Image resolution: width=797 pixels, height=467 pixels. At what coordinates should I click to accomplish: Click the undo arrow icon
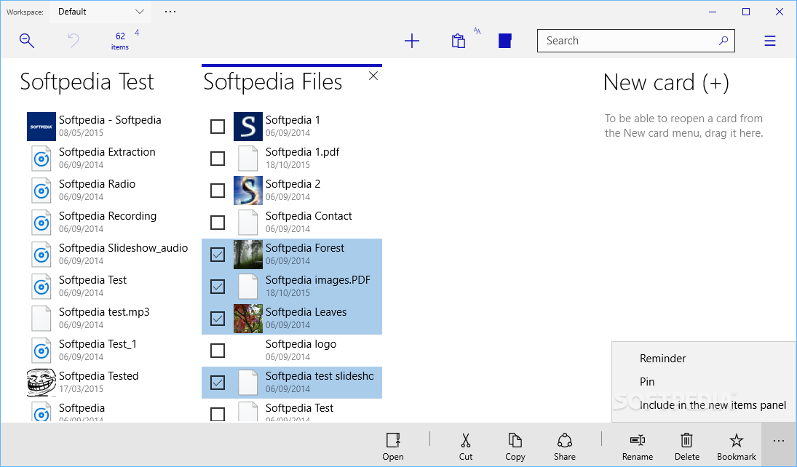(x=74, y=40)
